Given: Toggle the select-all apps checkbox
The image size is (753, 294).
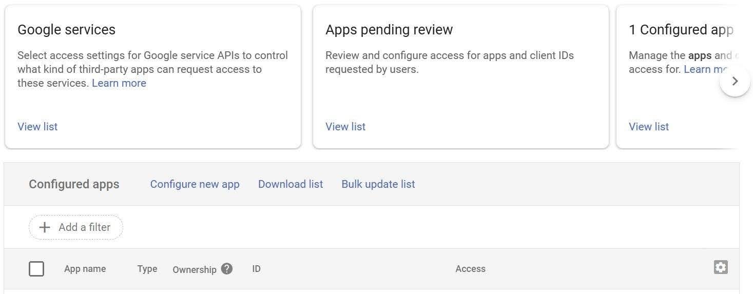Looking at the screenshot, I should coord(36,269).
